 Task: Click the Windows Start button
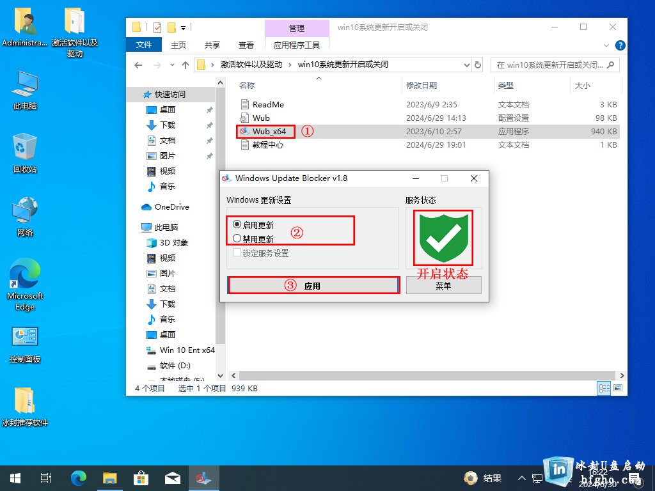(15, 478)
